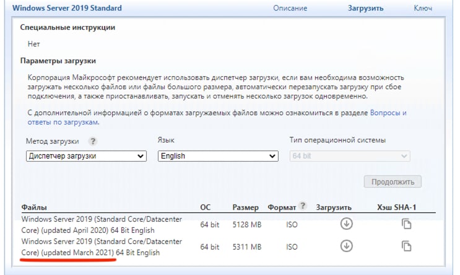The image size is (460, 275).
Task: Click the Размер column header
Action: pyautogui.click(x=245, y=207)
